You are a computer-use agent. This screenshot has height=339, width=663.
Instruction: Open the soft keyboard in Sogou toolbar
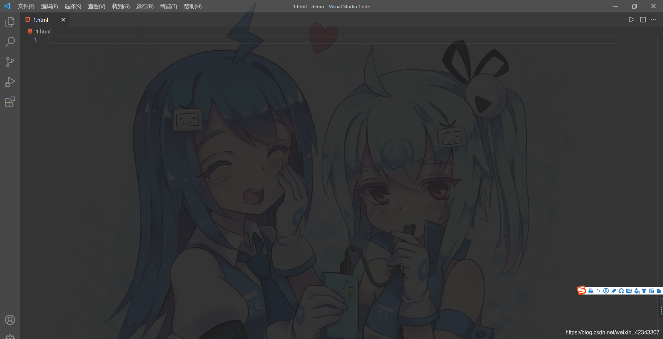coord(629,291)
